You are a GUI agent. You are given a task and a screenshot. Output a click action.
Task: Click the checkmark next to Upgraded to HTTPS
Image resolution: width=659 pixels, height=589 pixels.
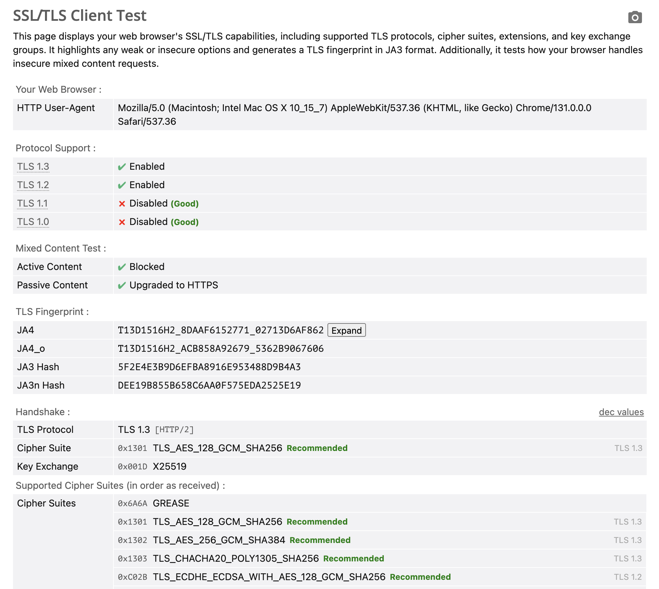[x=122, y=285]
